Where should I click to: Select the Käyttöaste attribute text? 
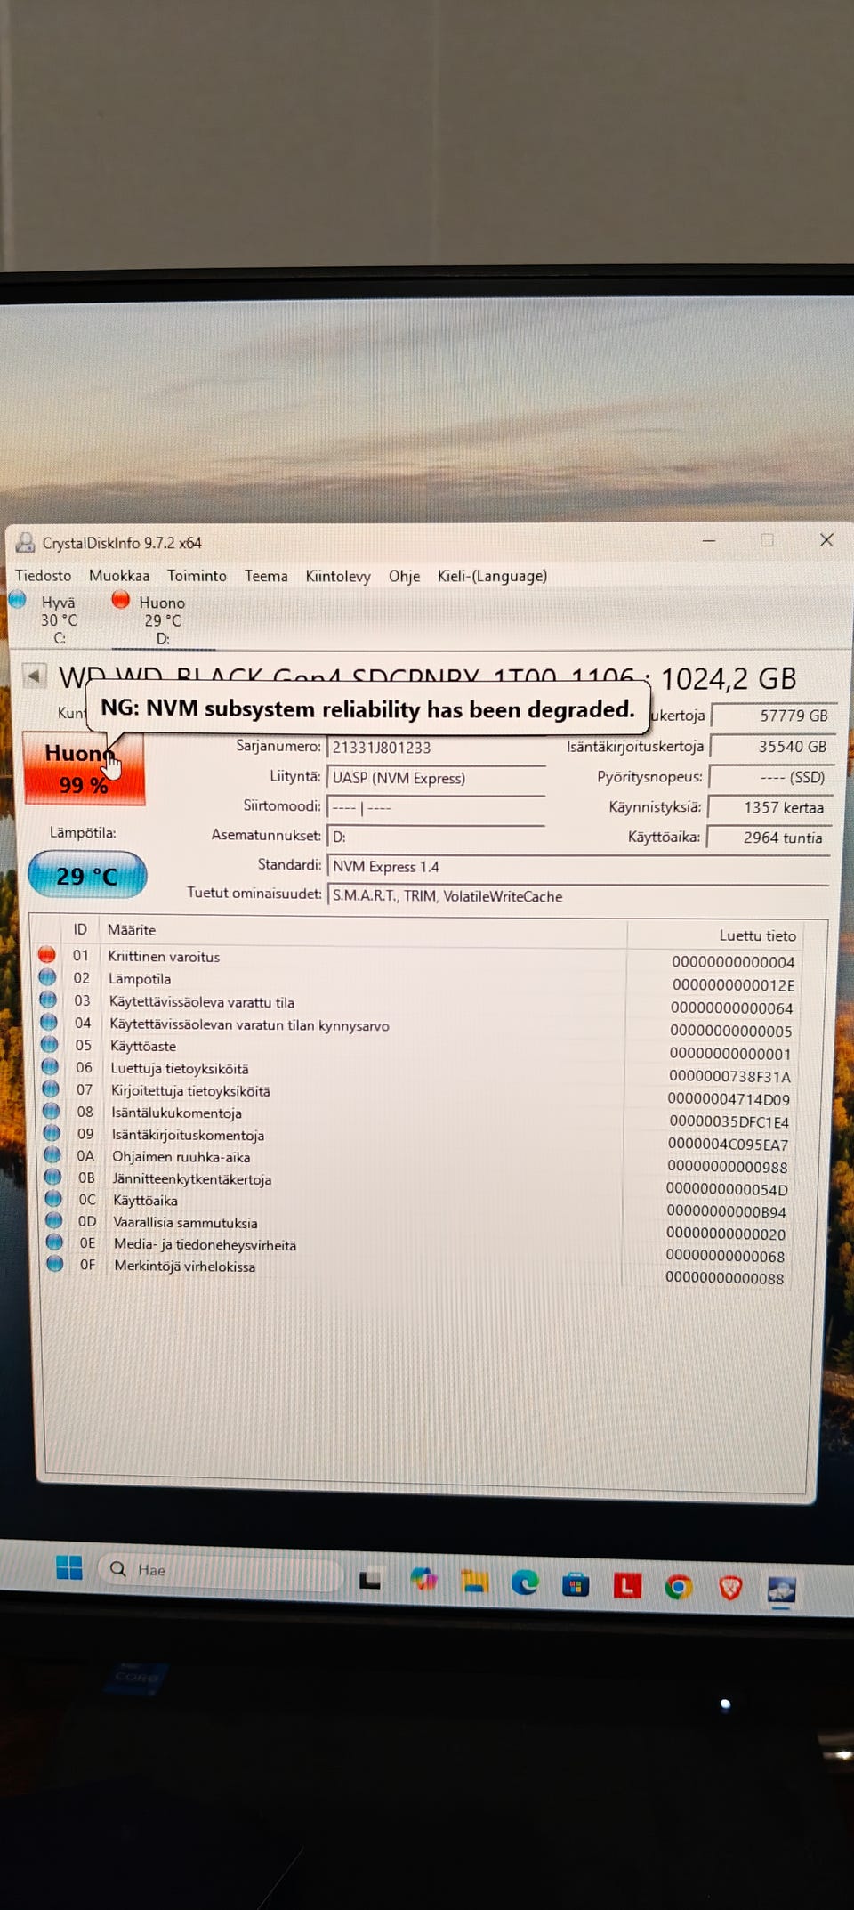coord(143,1046)
